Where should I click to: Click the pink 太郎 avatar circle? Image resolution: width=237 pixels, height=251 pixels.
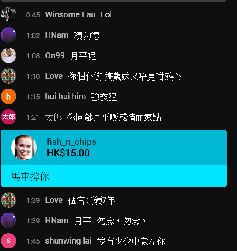tap(9, 117)
